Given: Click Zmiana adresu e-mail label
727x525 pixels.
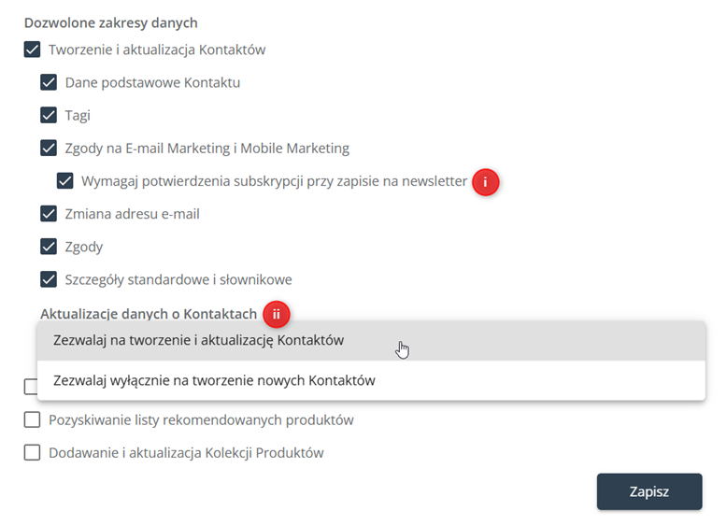Looking at the screenshot, I should click(132, 214).
